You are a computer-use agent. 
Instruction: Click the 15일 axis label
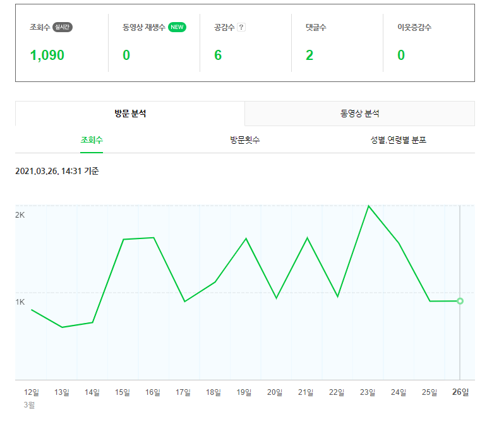click(123, 392)
